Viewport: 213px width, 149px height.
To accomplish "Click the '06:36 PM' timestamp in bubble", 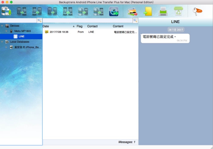I will tap(182, 41).
